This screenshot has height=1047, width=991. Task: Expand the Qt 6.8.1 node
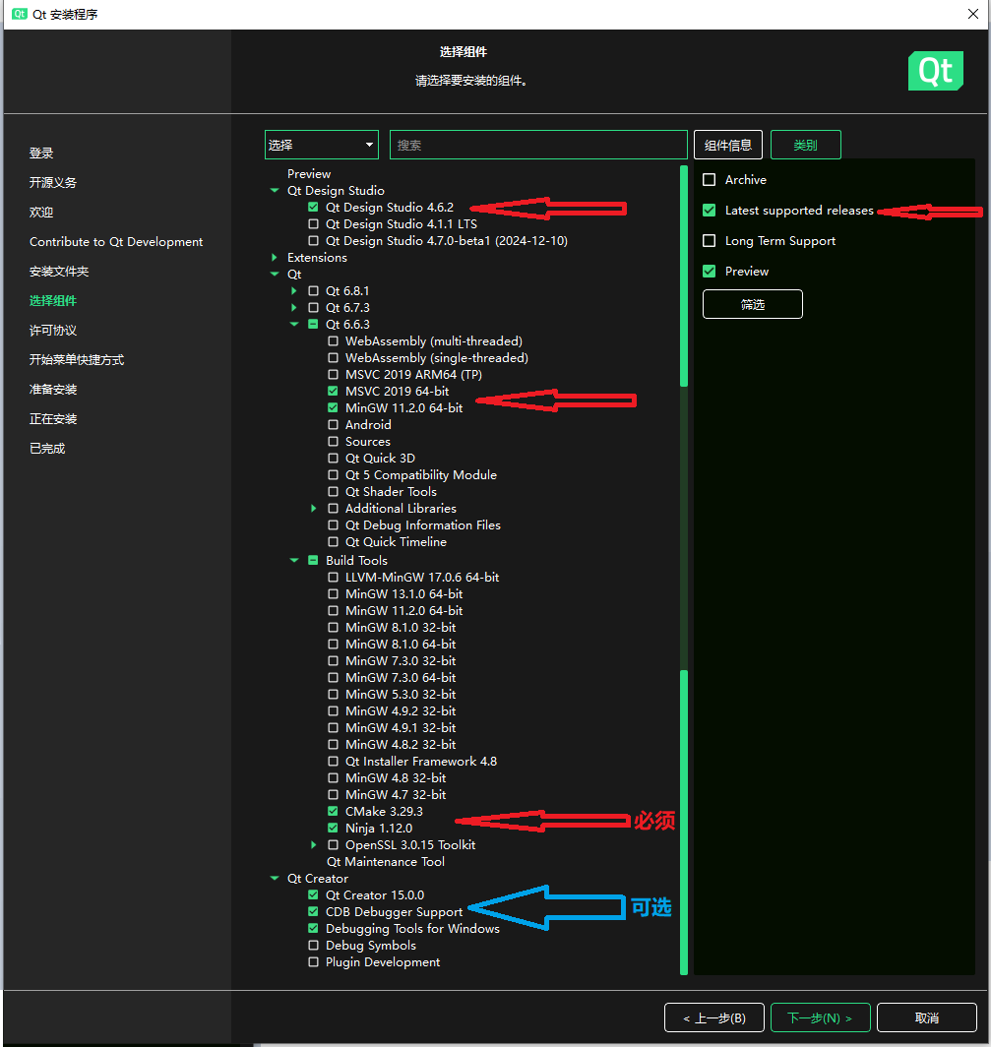(294, 290)
